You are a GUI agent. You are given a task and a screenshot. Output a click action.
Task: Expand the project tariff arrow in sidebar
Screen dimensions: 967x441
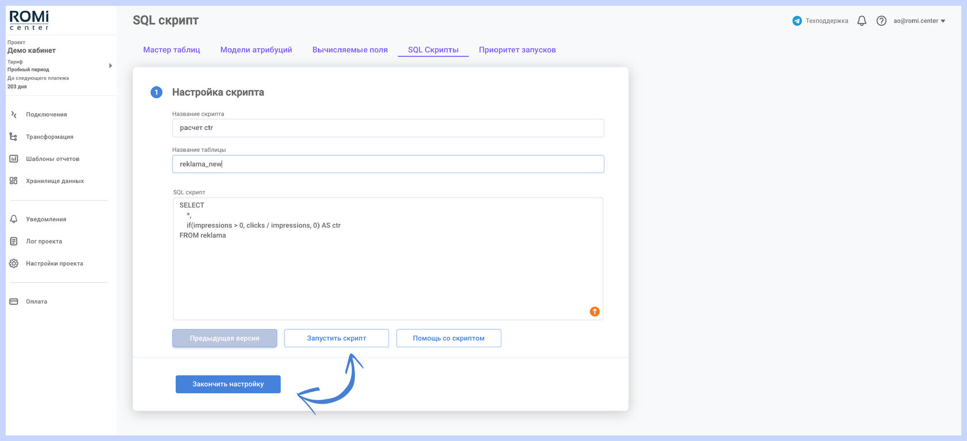(x=111, y=66)
